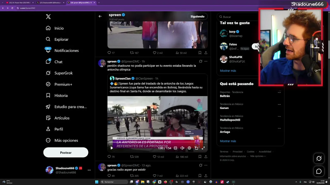Enter fullscreen on the video player
Screen dimensions: 330x185
click(203, 148)
